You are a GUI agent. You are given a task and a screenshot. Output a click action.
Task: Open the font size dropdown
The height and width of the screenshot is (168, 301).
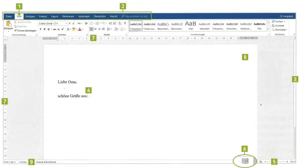point(61,23)
